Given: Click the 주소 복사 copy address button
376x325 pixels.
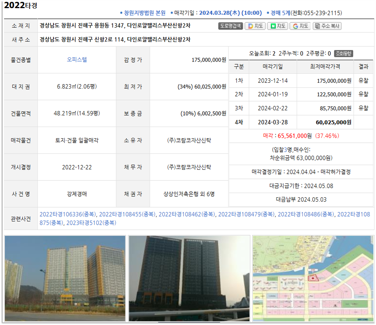Looking at the screenshot, I should pos(327,26).
